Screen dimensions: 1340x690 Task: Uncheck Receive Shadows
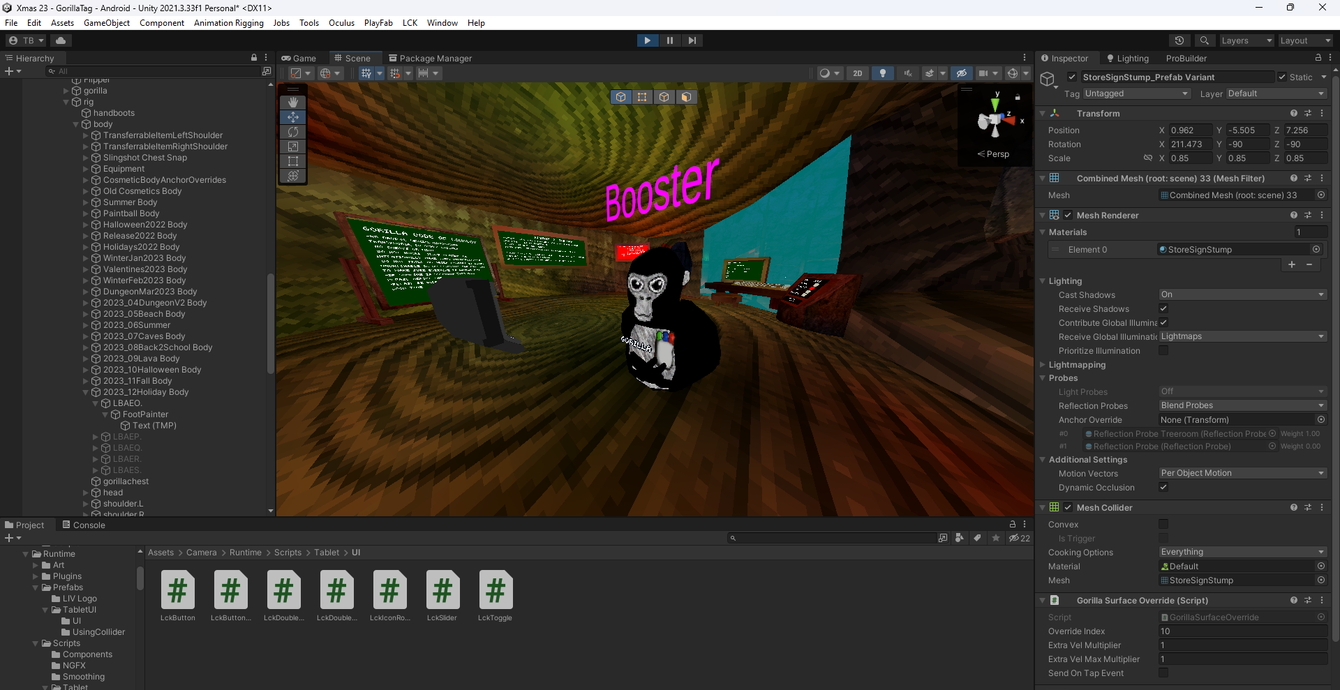(1163, 308)
